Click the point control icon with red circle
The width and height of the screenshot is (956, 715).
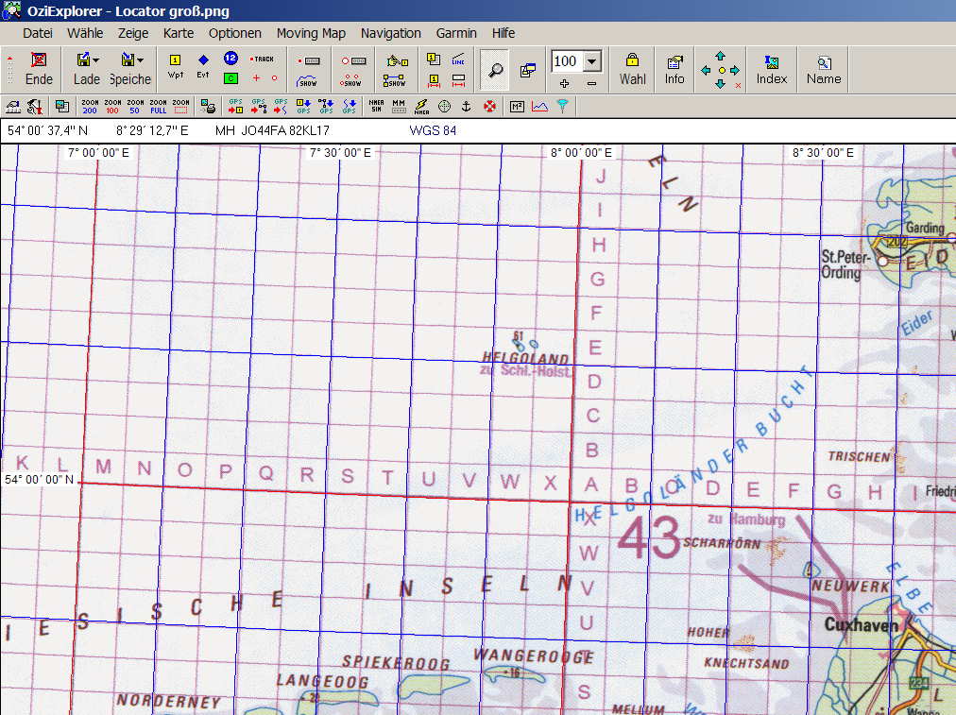pyautogui.click(x=353, y=61)
